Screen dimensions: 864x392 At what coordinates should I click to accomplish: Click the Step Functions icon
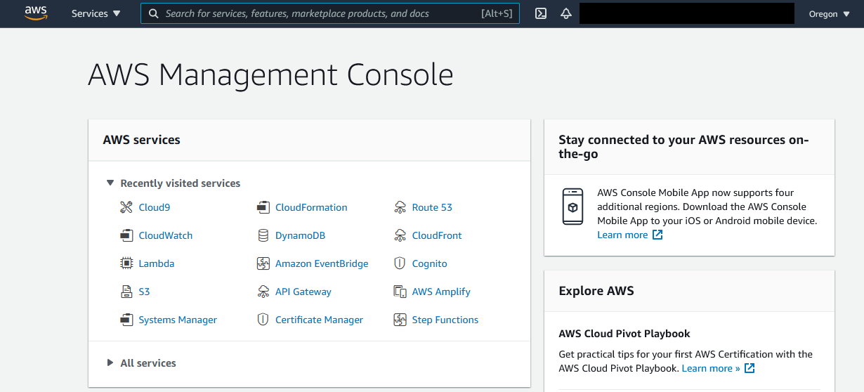pyautogui.click(x=400, y=320)
